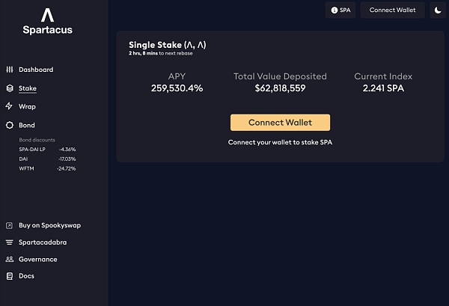This screenshot has height=306, width=449.
Task: Click the SPA token button in header
Action: pyautogui.click(x=340, y=10)
